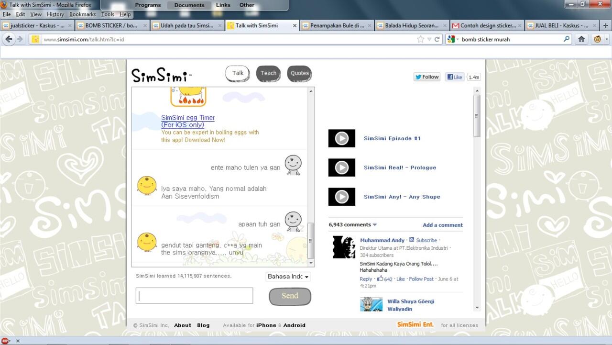Play the SimSimi Real! - Prologue video
This screenshot has height=345, width=612.
pyautogui.click(x=341, y=167)
